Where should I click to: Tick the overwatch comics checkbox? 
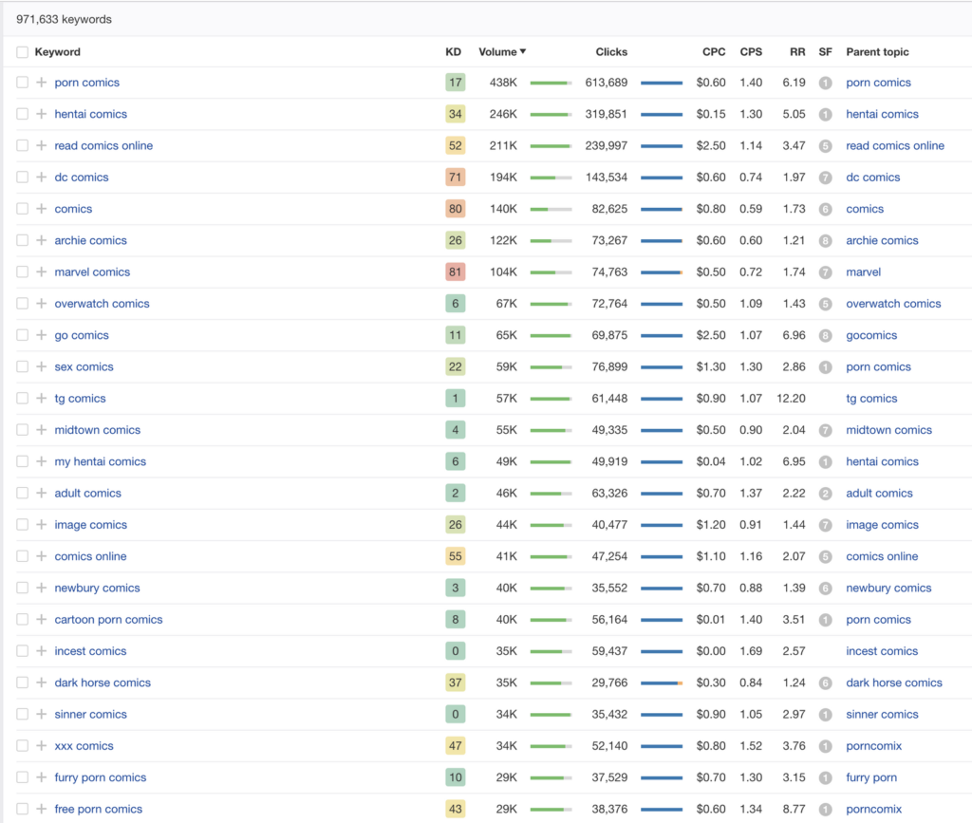point(23,304)
